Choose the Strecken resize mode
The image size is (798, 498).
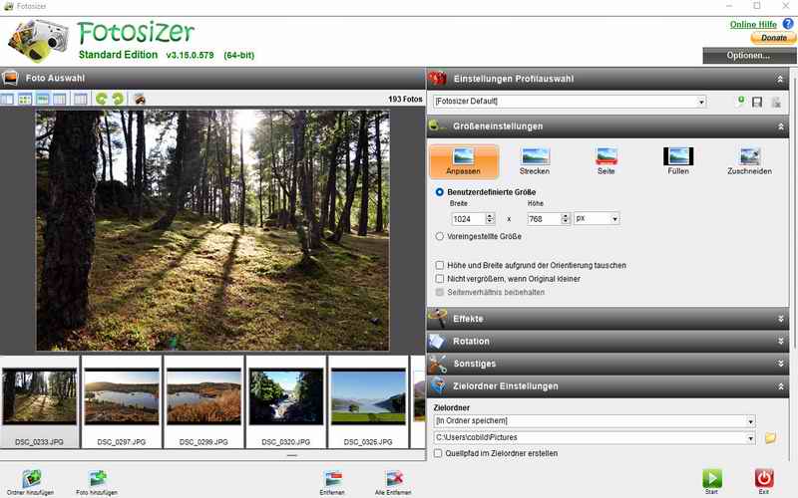(x=535, y=157)
